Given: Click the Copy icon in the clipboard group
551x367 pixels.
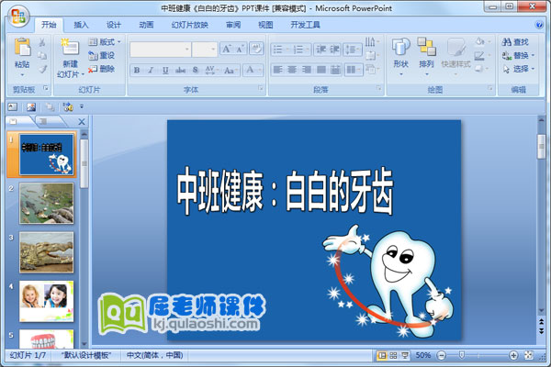Looking at the screenshot, I should tap(42, 55).
